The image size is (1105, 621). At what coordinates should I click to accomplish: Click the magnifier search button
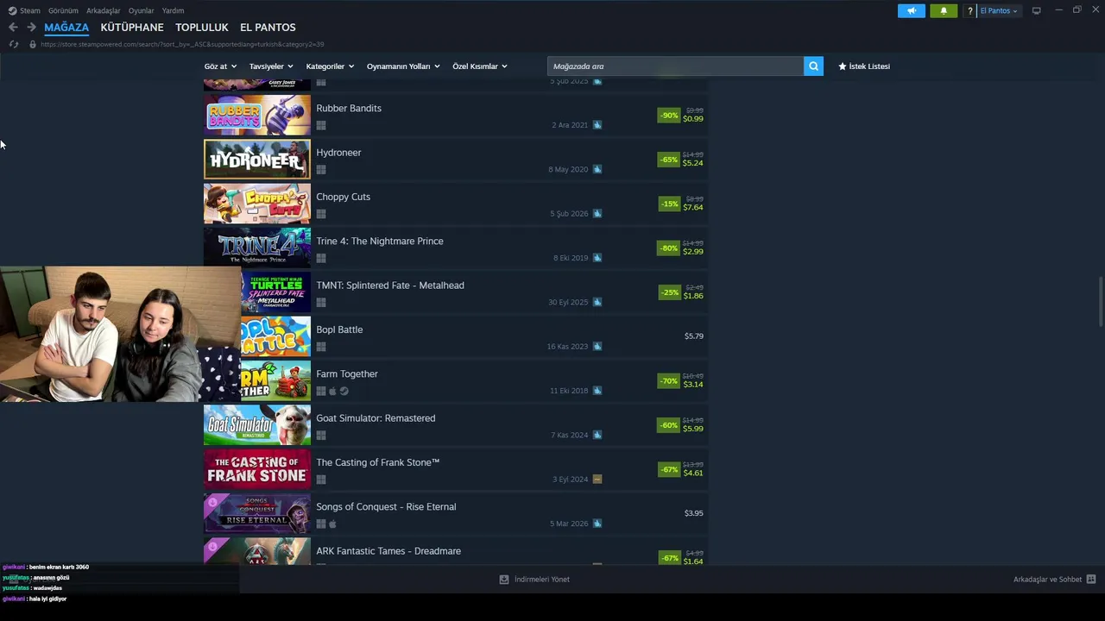[813, 66]
